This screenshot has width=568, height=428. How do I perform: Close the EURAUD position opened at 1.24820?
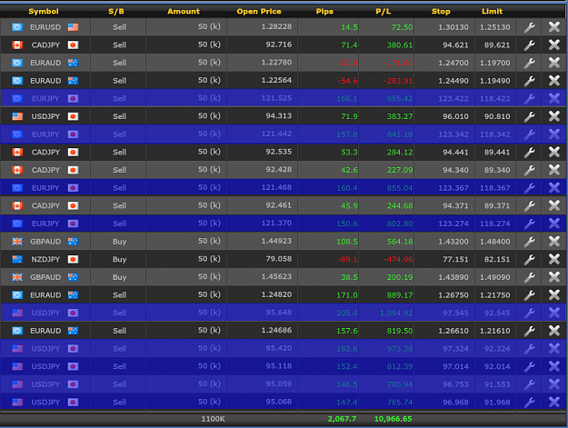553,294
